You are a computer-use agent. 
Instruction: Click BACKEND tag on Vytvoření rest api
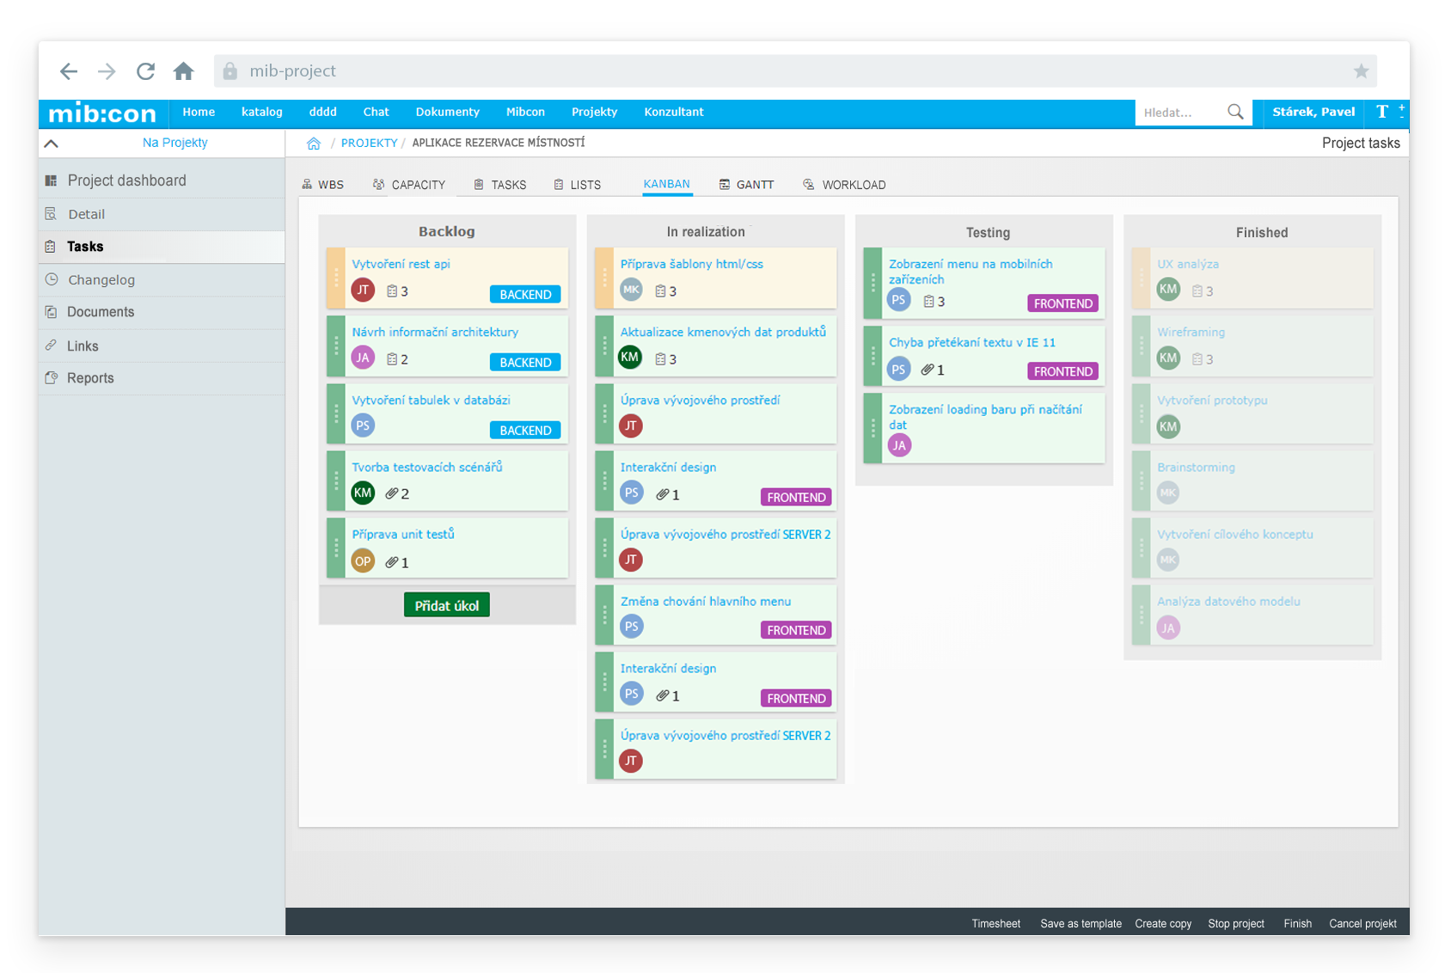525,294
